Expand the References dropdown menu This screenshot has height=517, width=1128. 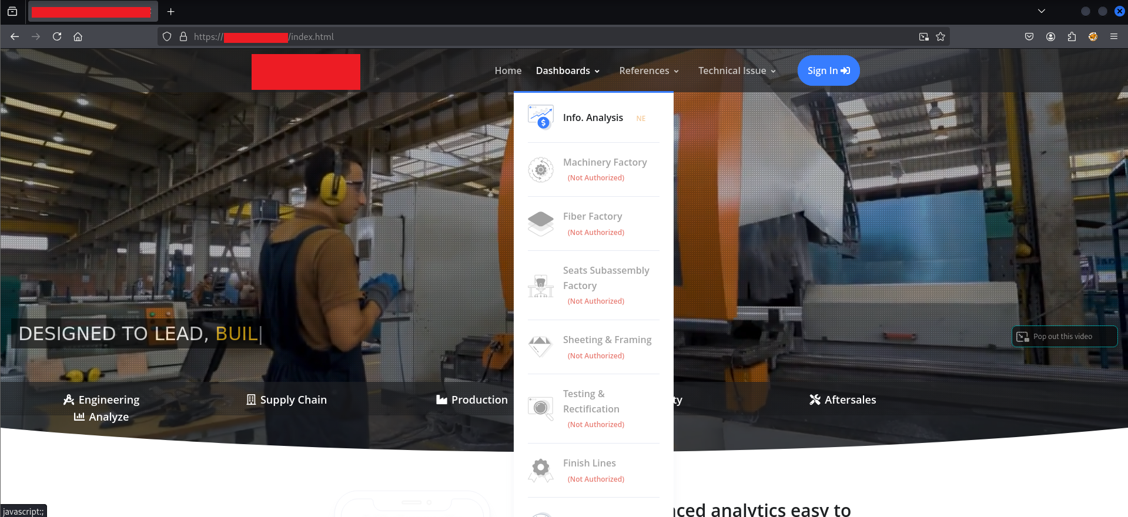tap(649, 70)
